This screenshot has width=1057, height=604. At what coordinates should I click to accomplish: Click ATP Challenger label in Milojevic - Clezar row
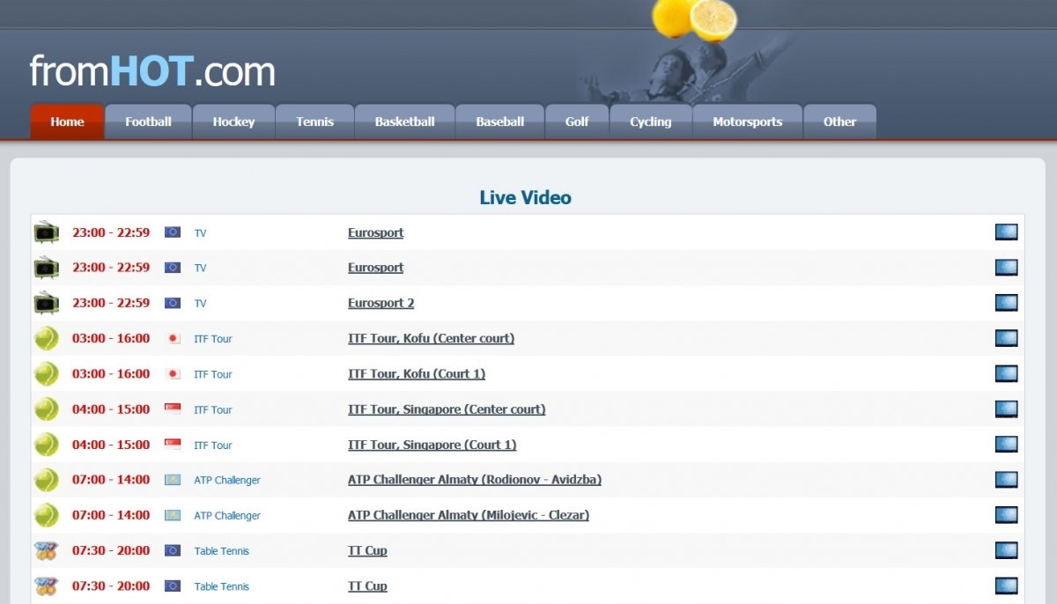click(227, 516)
